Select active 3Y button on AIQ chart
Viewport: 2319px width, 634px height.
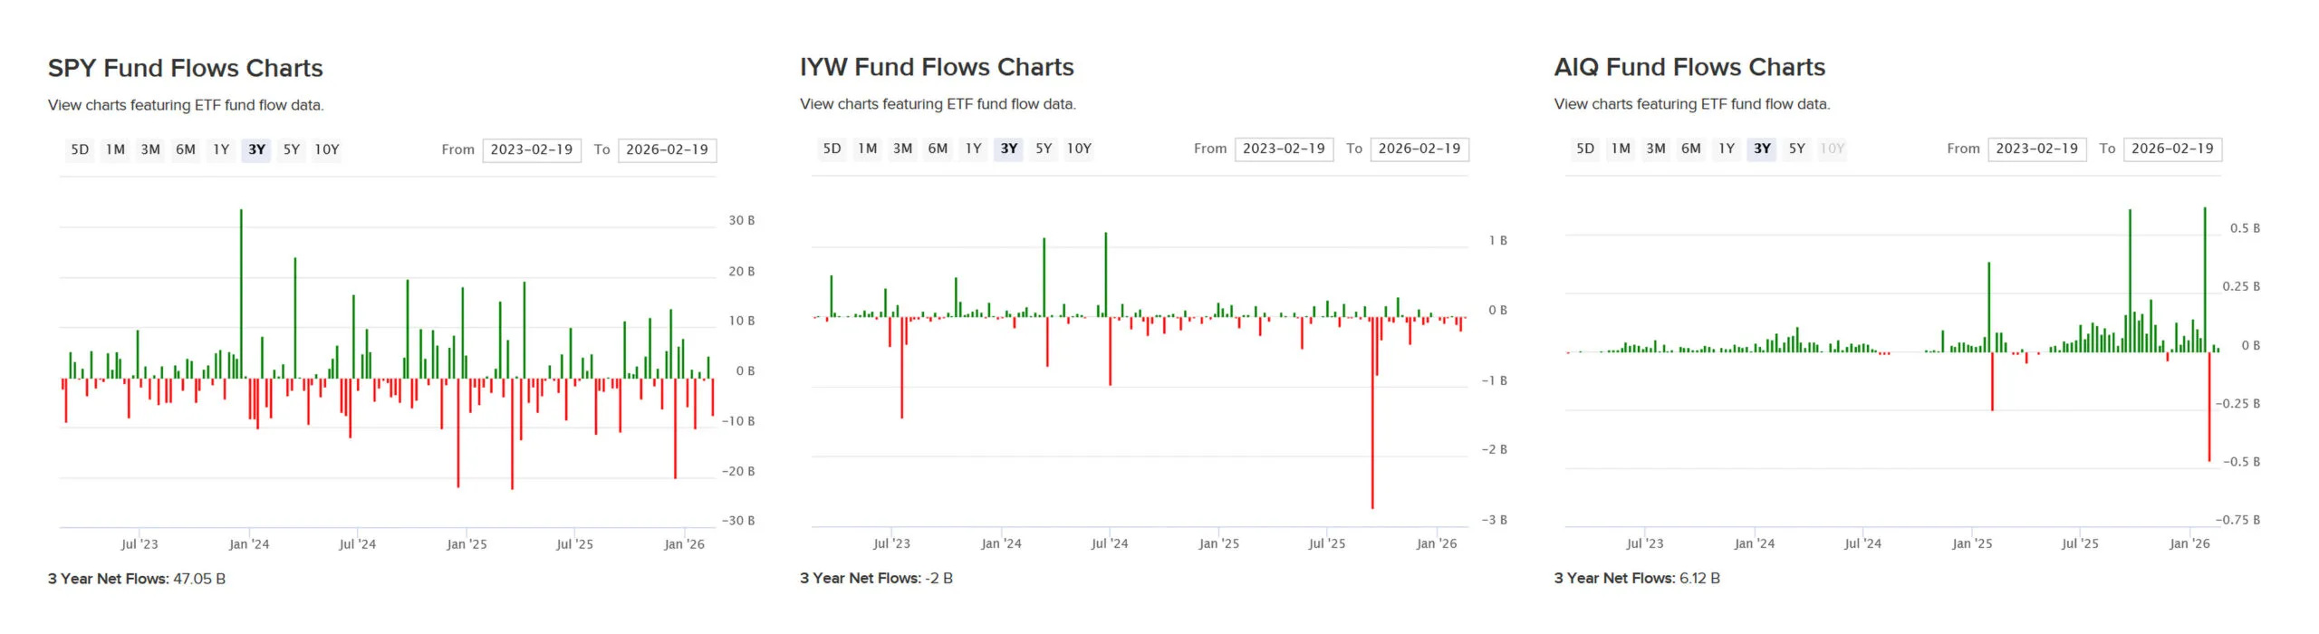[x=1762, y=149]
